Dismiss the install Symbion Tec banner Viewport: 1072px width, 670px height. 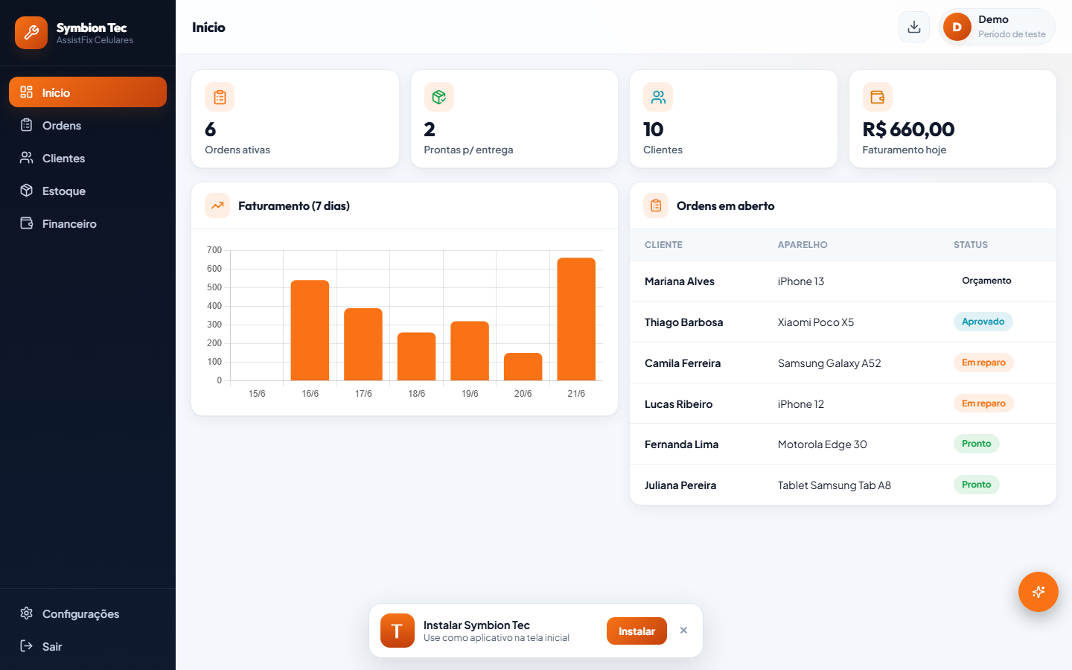(683, 631)
